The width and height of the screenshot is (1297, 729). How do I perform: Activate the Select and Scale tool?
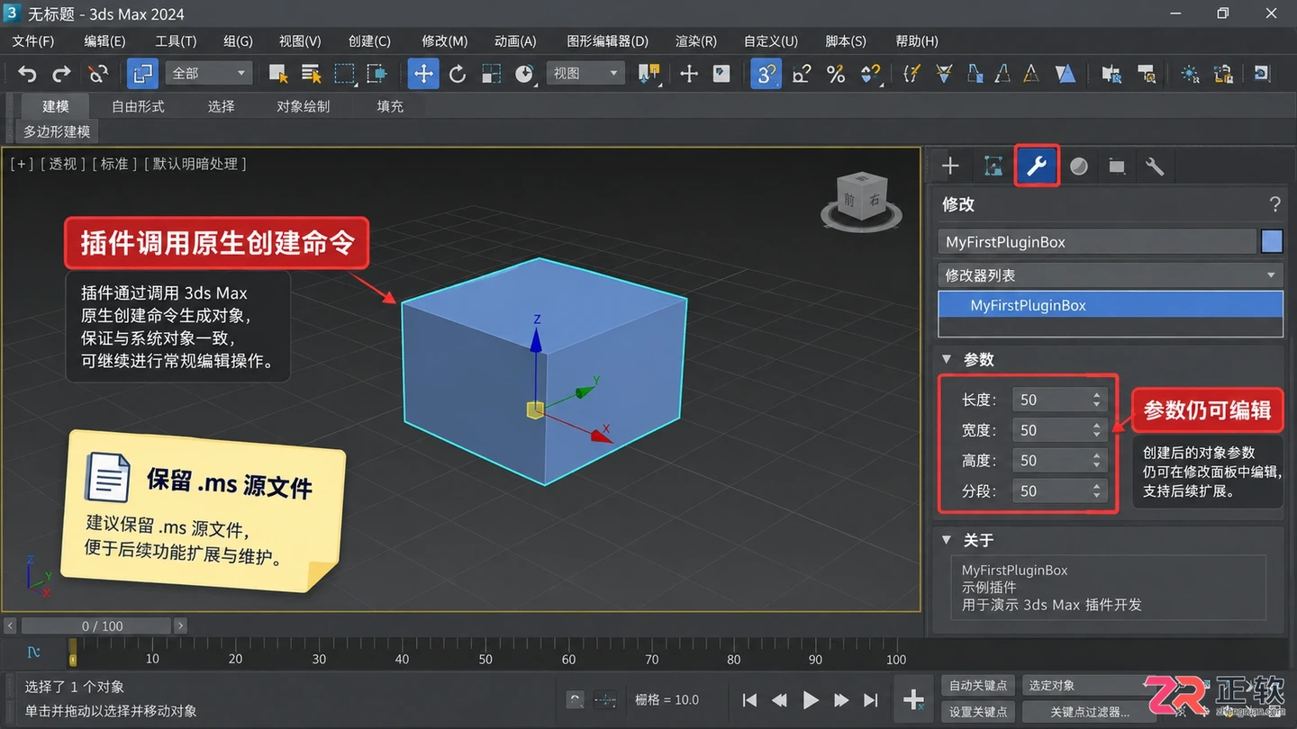(x=491, y=74)
